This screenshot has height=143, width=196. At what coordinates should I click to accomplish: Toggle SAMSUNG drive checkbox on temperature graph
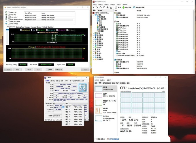click(x=38, y=33)
